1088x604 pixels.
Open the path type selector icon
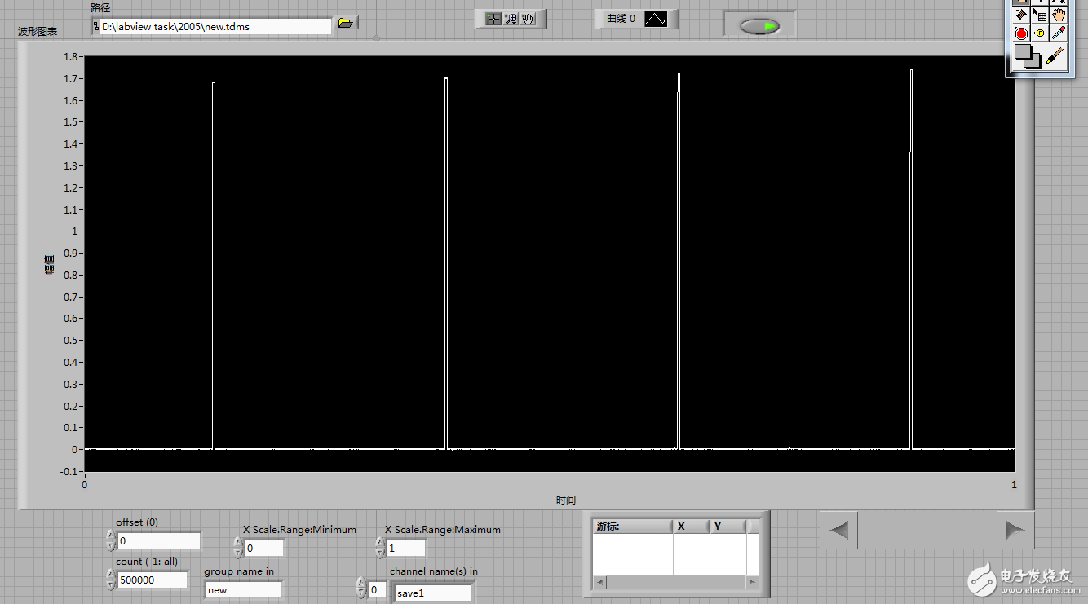point(95,26)
